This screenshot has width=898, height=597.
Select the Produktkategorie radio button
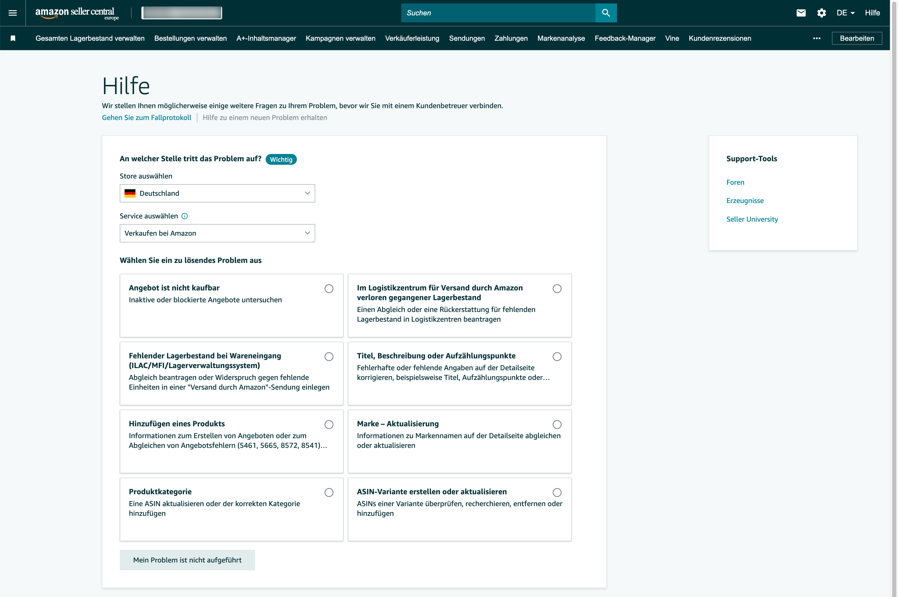point(329,492)
